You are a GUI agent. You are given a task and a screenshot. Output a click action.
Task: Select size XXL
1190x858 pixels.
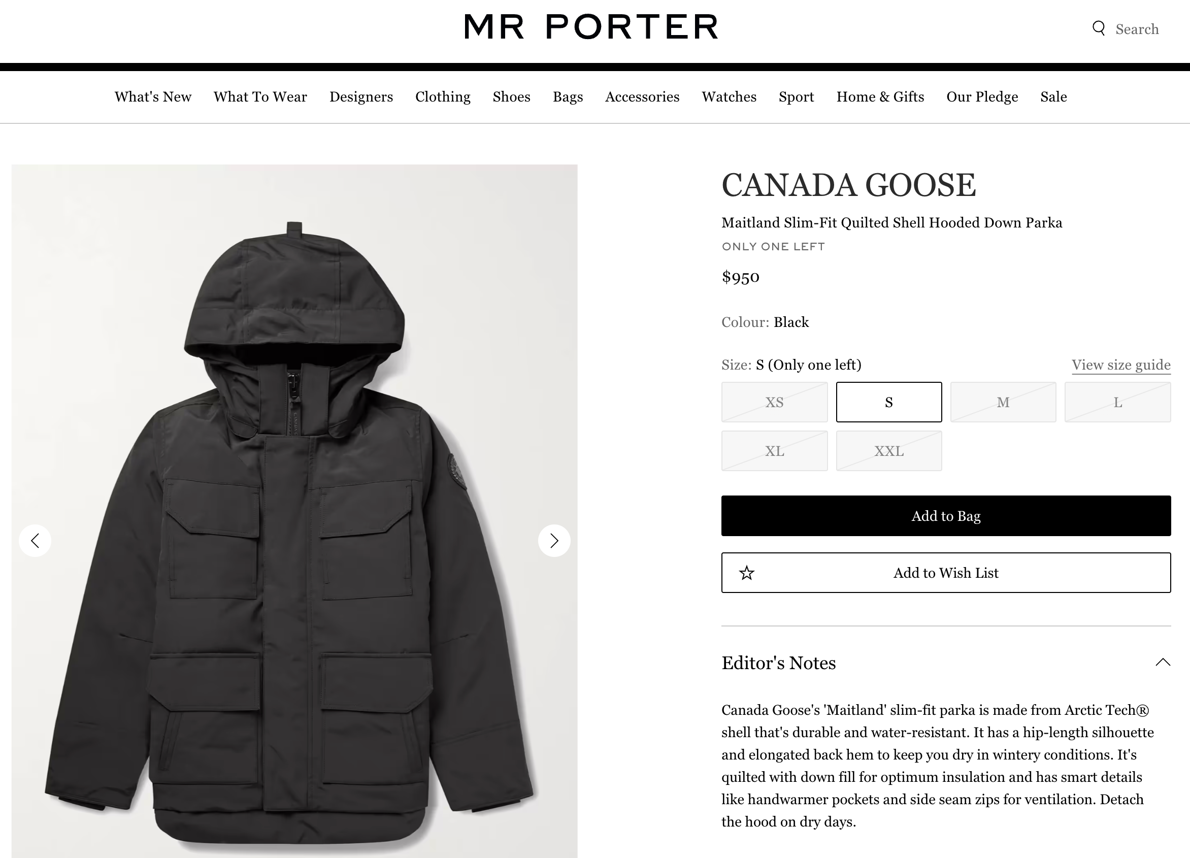tap(889, 450)
